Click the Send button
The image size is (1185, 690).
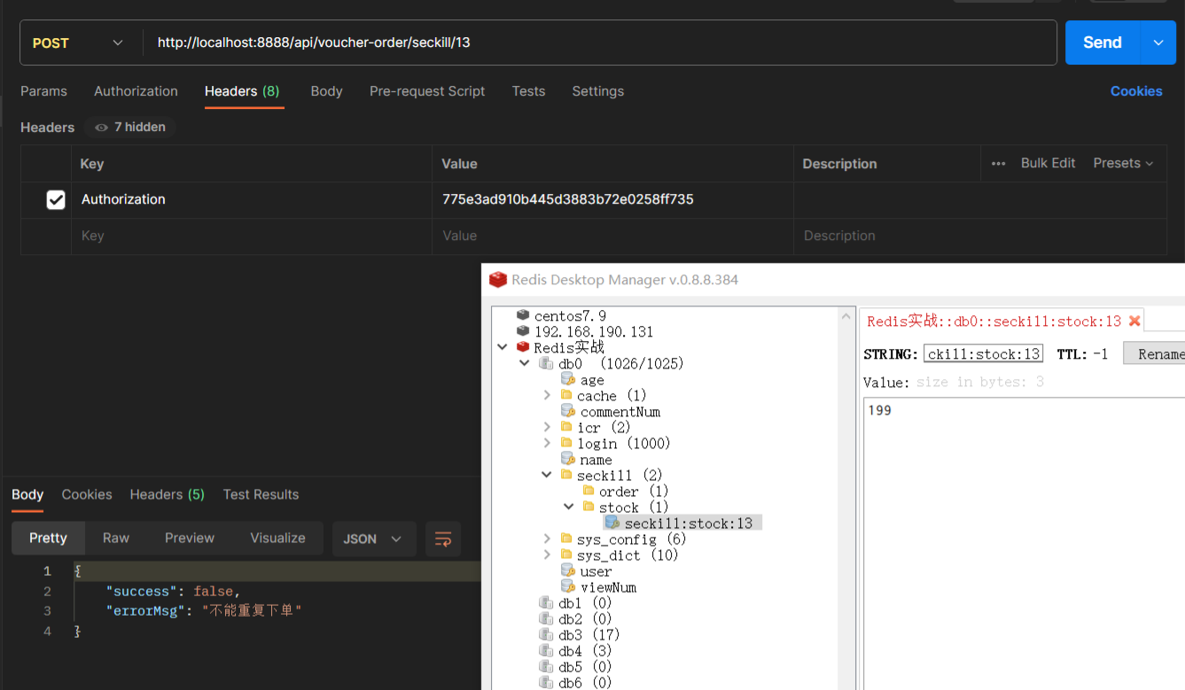(1102, 42)
